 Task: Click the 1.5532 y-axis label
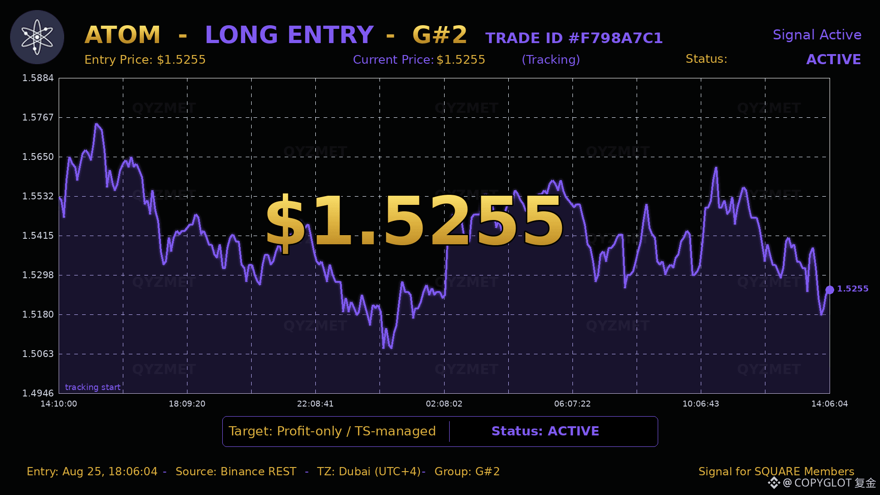(38, 196)
